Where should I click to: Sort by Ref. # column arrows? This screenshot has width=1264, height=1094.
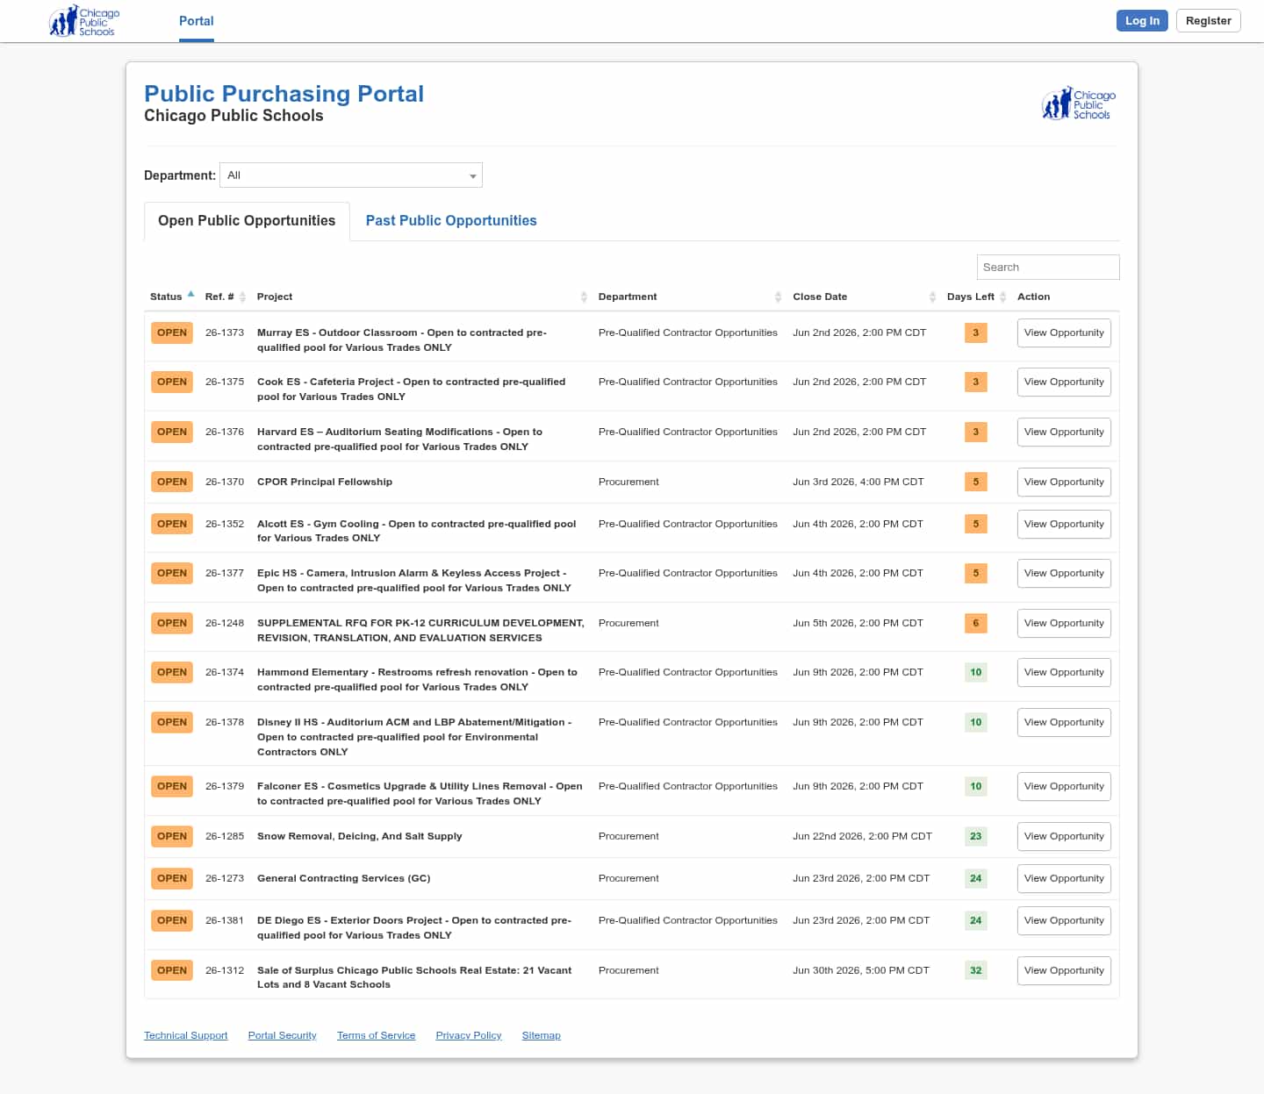tap(242, 297)
